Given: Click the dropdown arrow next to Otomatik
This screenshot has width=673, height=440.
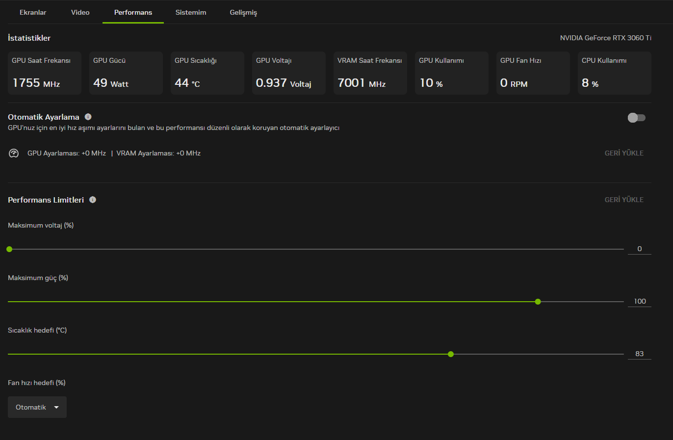Looking at the screenshot, I should [x=56, y=407].
